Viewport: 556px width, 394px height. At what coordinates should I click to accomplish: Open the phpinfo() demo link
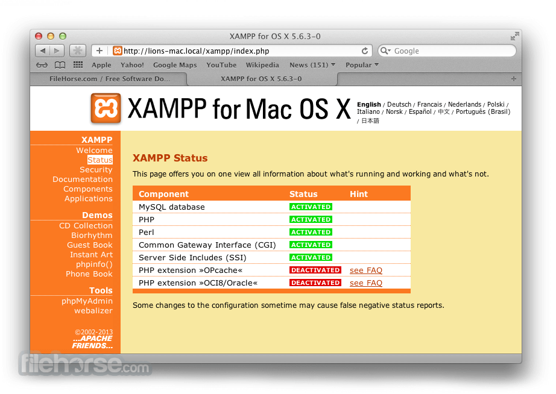tap(94, 264)
